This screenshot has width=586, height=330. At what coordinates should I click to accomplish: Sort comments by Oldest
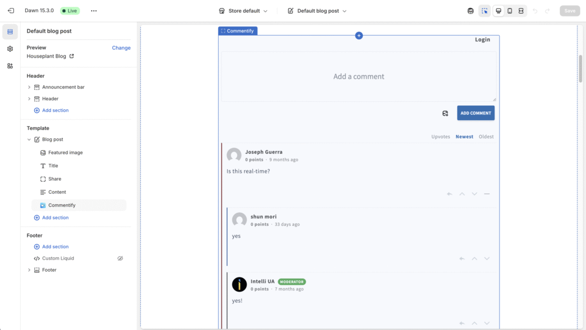486,137
